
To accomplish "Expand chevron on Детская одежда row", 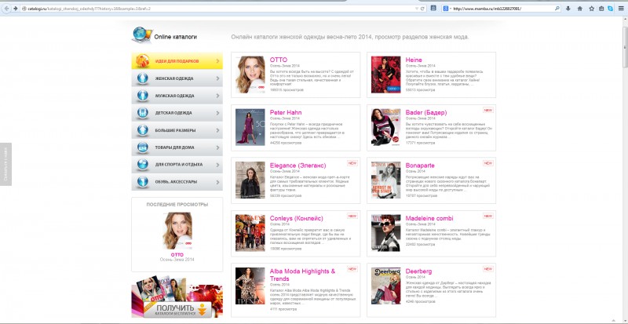I will [x=217, y=113].
